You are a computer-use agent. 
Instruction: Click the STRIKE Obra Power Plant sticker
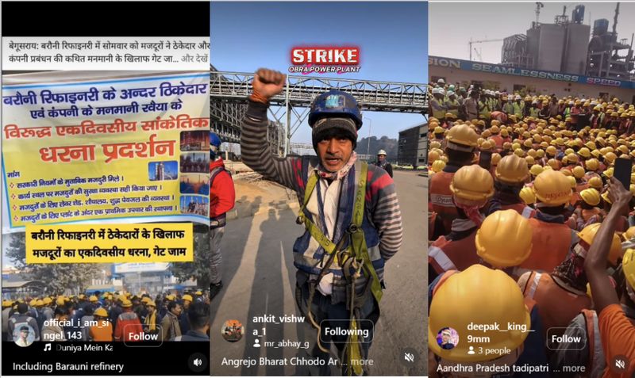click(325, 60)
